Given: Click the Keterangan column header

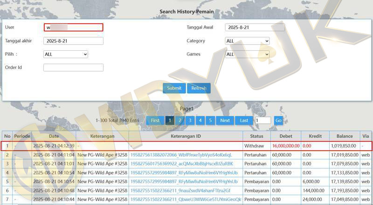Looking at the screenshot, I should tap(102, 136).
